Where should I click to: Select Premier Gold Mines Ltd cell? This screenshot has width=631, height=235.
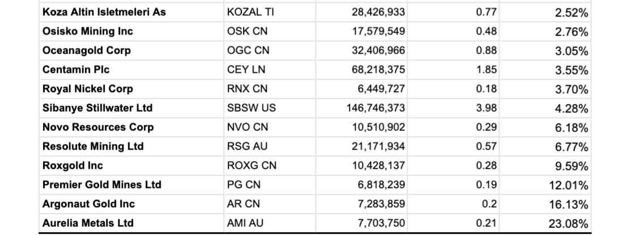click(102, 185)
